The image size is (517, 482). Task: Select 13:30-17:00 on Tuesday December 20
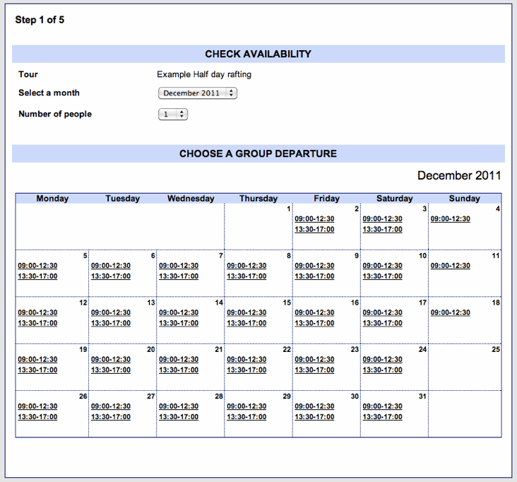110,370
